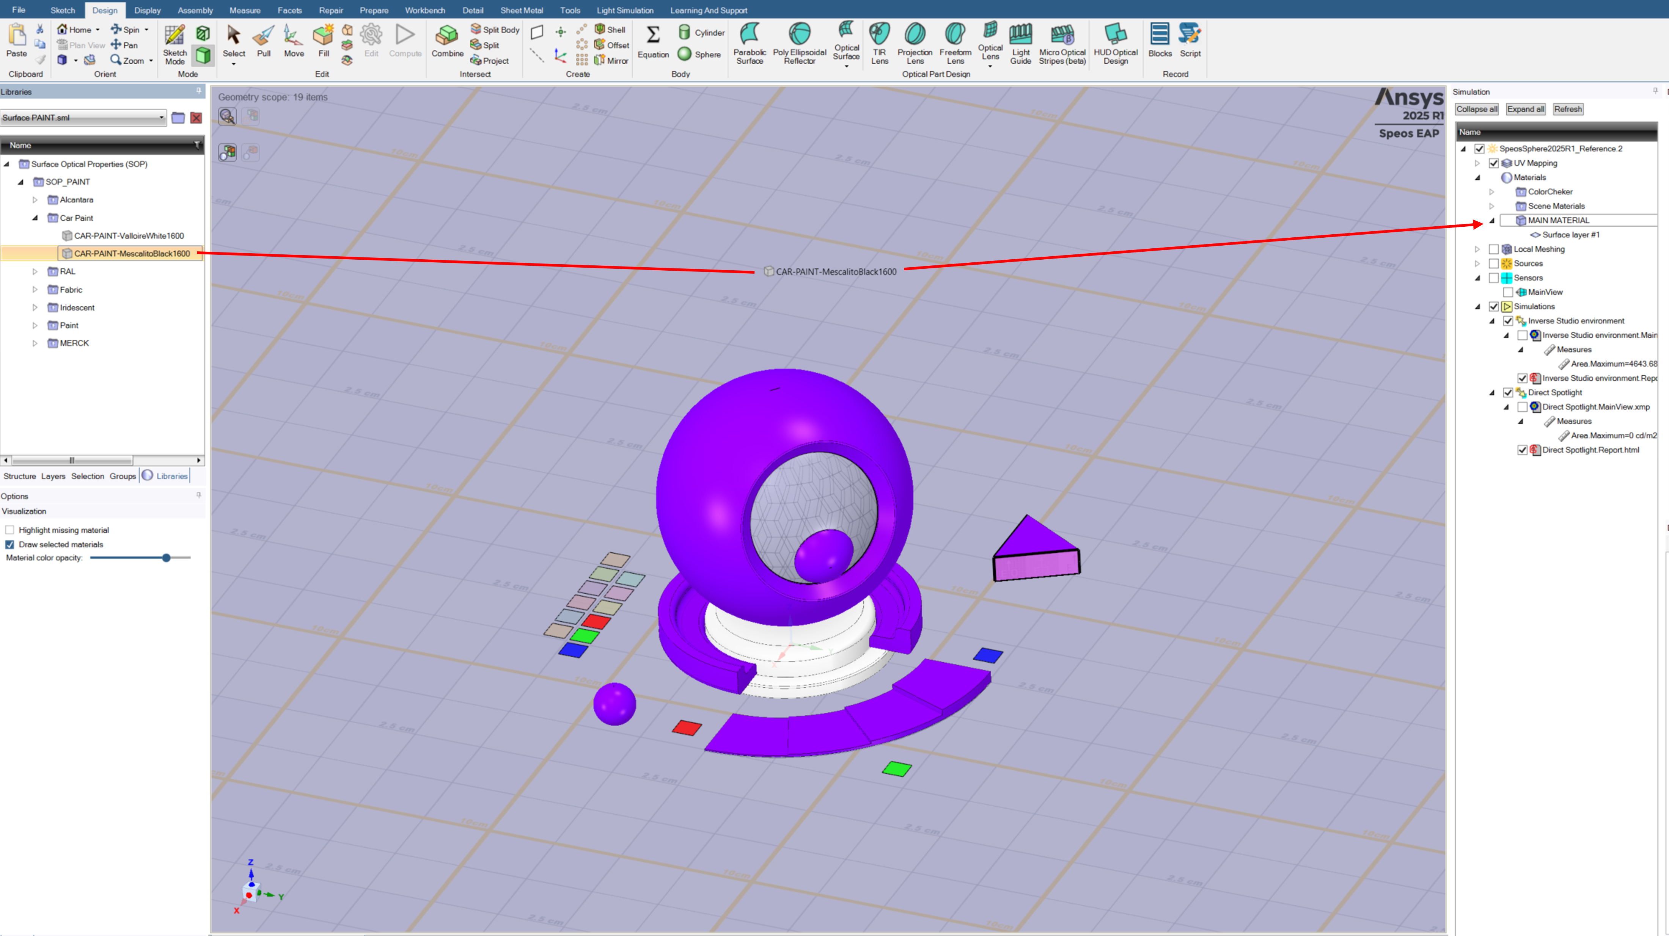Viewport: 1669px width, 936px height.
Task: Click the Parabolic Surface tool
Action: 750,43
